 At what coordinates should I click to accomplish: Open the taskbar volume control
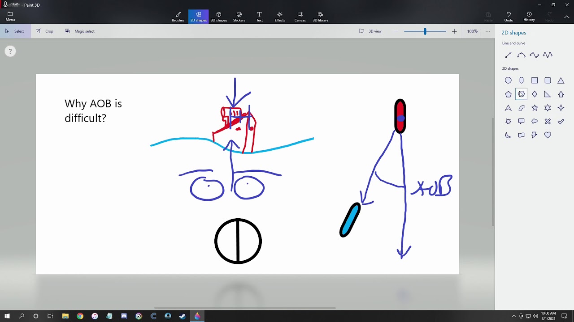tap(535, 316)
